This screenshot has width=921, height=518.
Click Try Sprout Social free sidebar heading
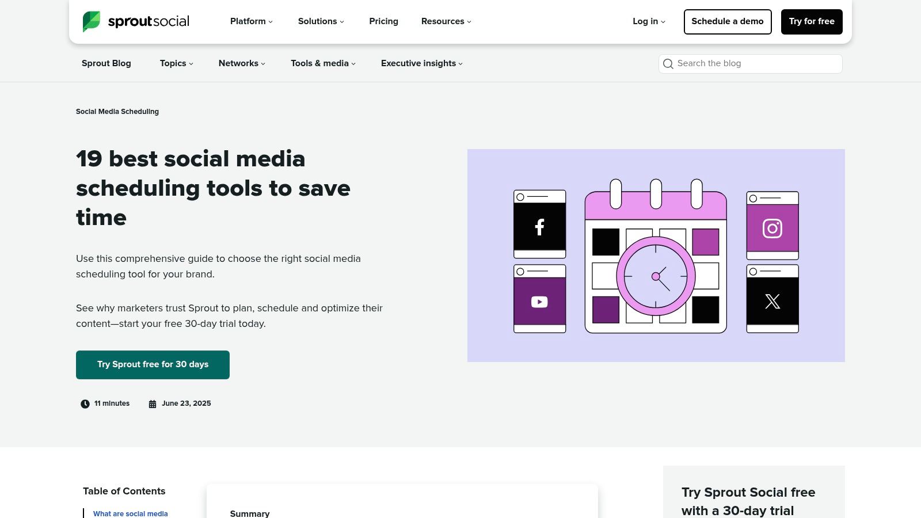click(748, 501)
